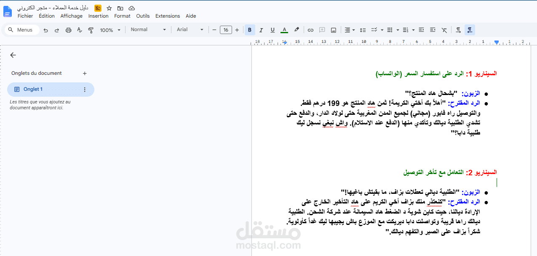Insert a checklist

[374, 30]
